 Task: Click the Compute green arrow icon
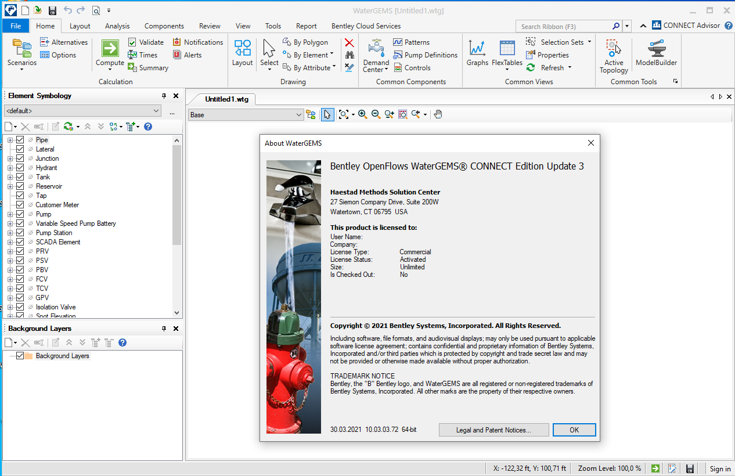pos(110,48)
